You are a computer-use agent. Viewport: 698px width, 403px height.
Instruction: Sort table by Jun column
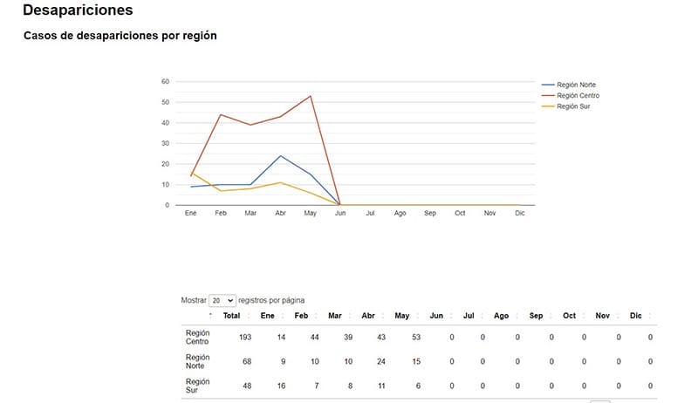click(x=435, y=316)
